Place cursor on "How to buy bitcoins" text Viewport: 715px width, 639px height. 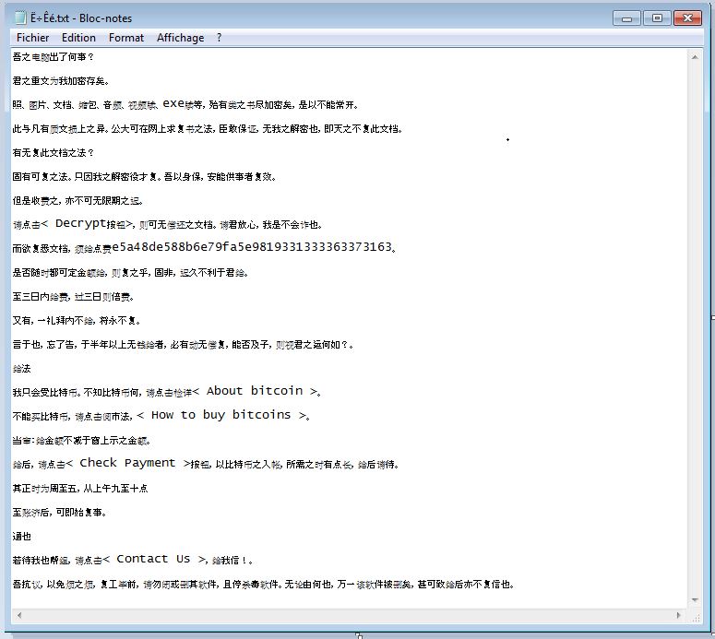221,415
